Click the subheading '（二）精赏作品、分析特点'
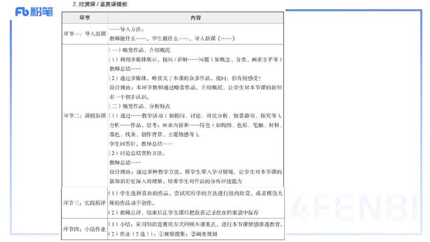Image resolution: width=430 pixels, height=242 pixels. pyautogui.click(x=140, y=106)
